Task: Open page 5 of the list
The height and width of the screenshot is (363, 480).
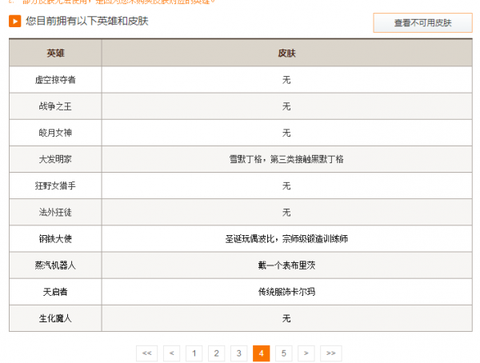Action: click(284, 353)
